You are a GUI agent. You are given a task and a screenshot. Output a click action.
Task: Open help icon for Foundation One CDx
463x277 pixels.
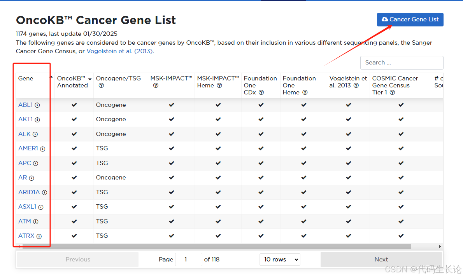261,92
